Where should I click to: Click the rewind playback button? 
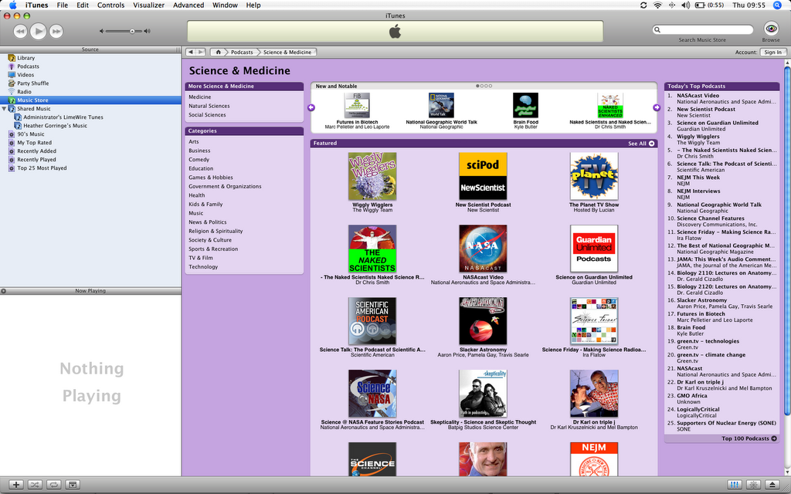[x=19, y=32]
